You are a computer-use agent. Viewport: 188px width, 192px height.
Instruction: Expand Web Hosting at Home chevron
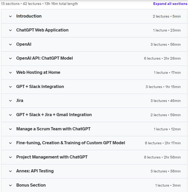(10, 73)
